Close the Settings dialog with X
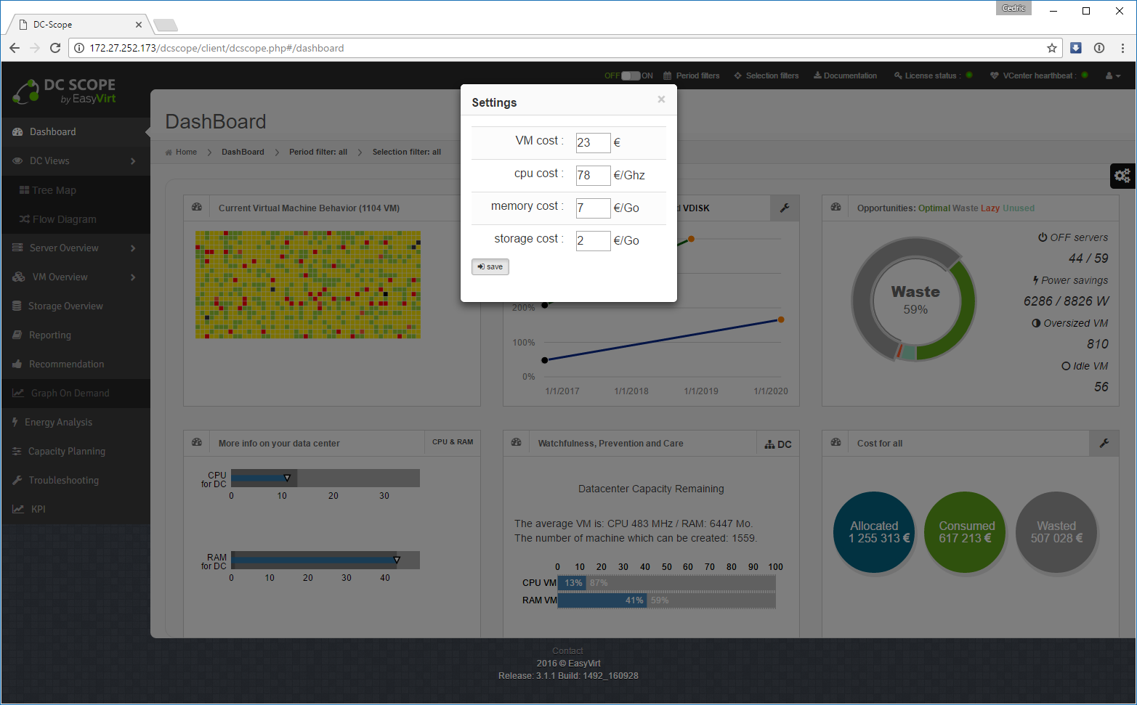The width and height of the screenshot is (1137, 705). click(661, 99)
